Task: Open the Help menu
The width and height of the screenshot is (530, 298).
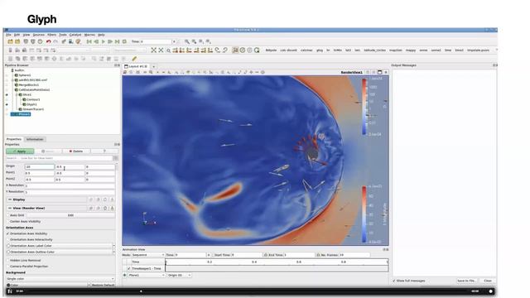Action: [101, 35]
